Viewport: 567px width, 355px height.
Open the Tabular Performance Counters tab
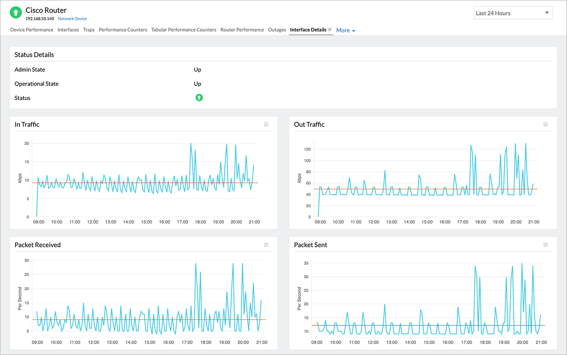click(x=184, y=30)
